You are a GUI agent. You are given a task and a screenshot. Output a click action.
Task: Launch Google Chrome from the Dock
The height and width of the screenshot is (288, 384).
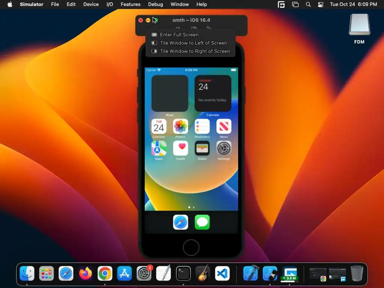[105, 273]
